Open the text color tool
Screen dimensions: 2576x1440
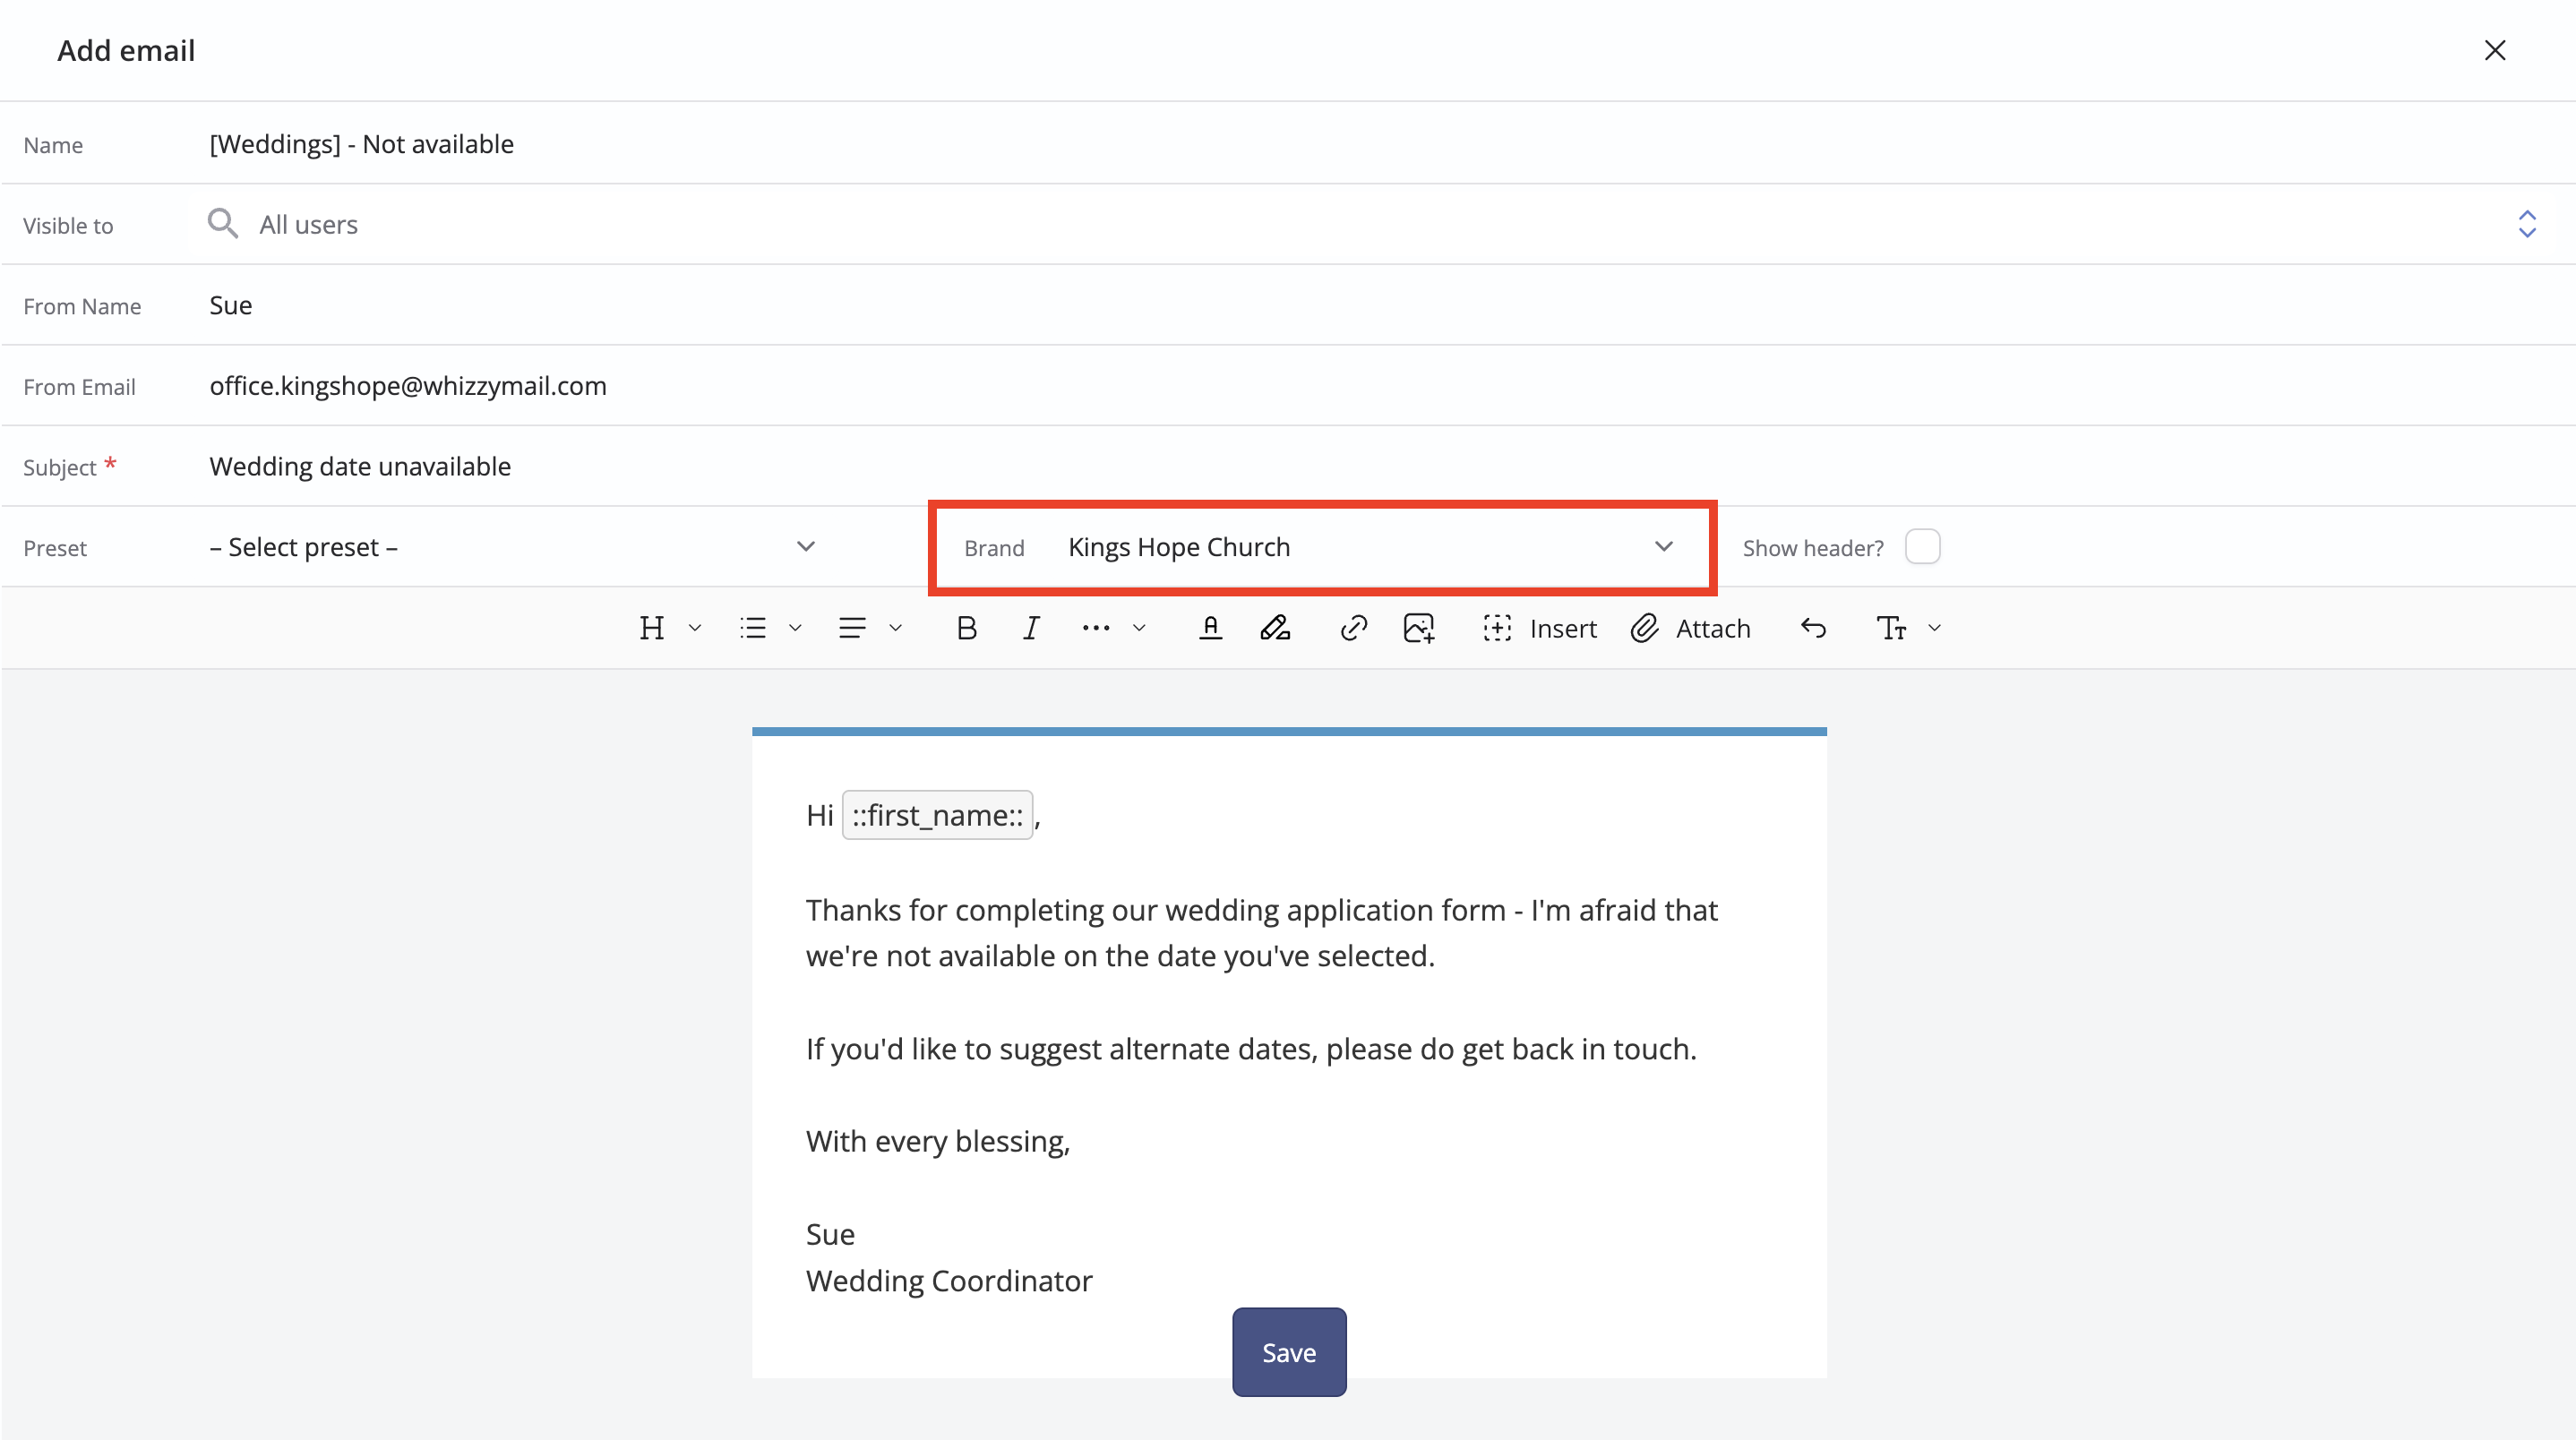click(1210, 628)
